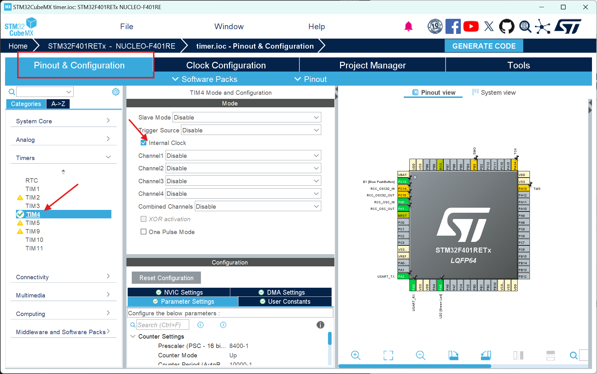Image resolution: width=597 pixels, height=374 pixels.
Task: Expand the System Core category
Action: coord(63,121)
